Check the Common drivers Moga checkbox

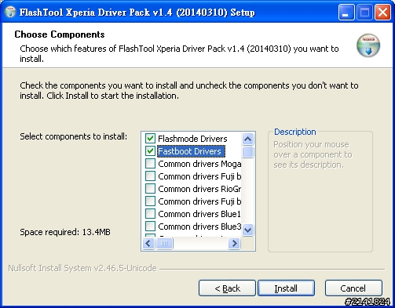(150, 164)
